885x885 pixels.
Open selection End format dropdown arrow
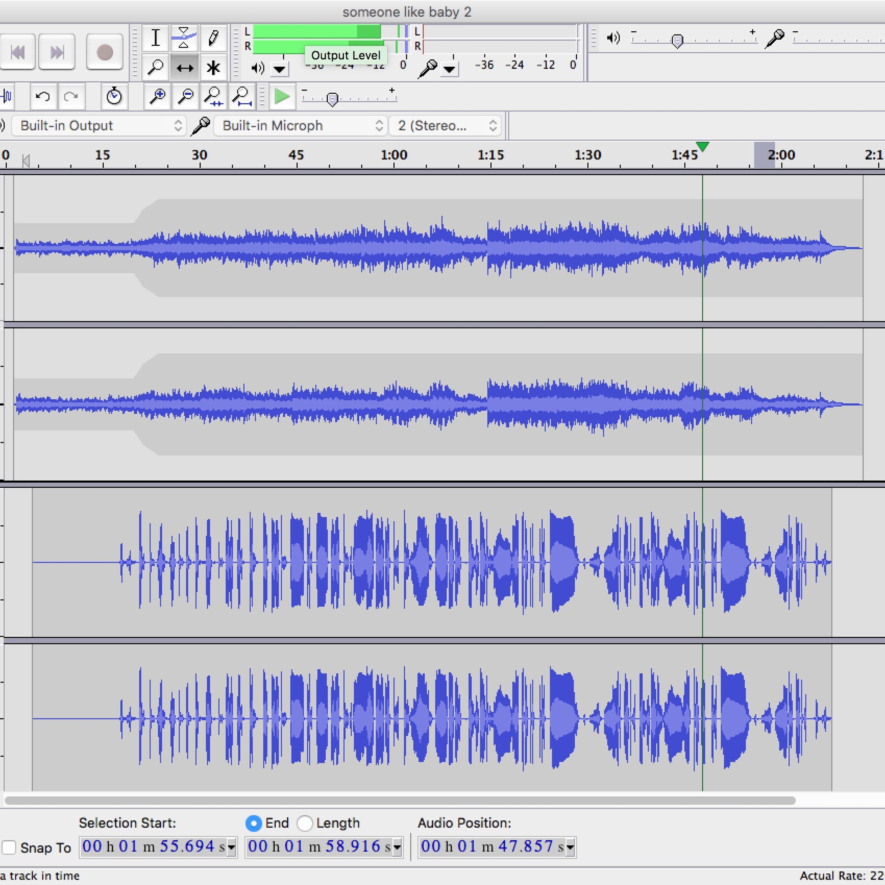point(397,847)
